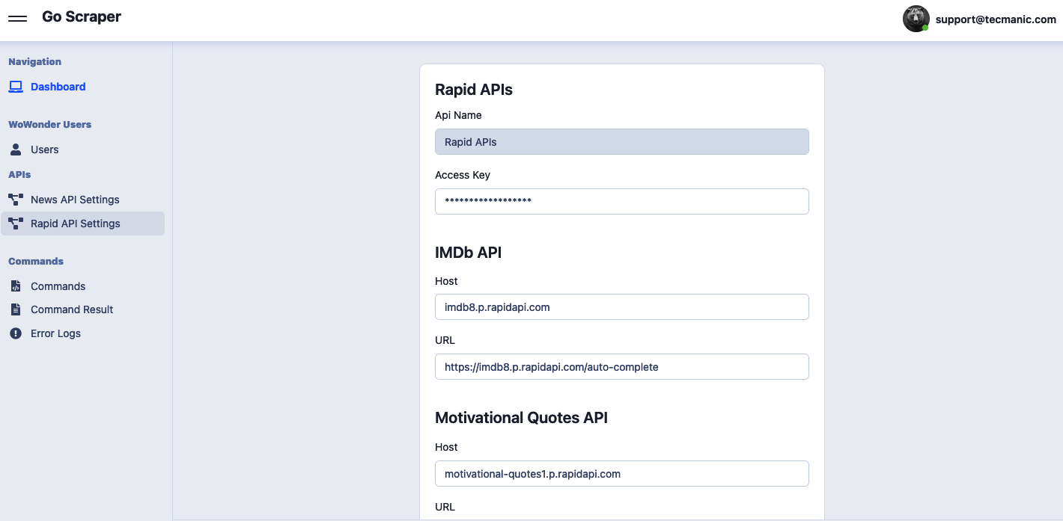
Task: Open Command Result page
Action: 72,309
